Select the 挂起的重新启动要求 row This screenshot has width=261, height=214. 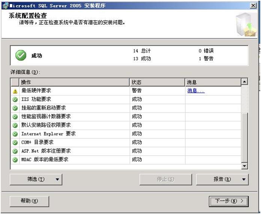[x=126, y=108]
